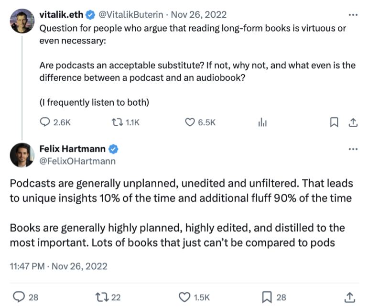Open Felix Hartmann's profile avatar

click(x=22, y=155)
